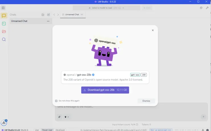Screen dimensions: 211x131
Task: Go forward with right arrow
Action: pyautogui.click(x=58, y=14)
